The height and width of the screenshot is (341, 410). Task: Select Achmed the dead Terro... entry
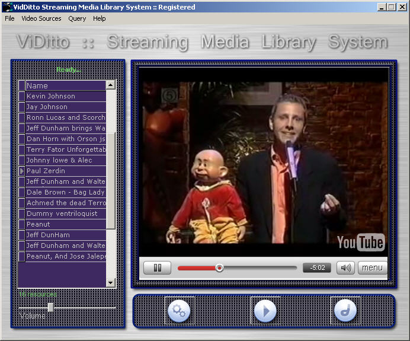[x=66, y=203]
